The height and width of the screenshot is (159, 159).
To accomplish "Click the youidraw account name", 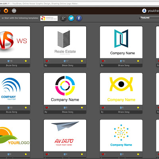I will (153, 11).
